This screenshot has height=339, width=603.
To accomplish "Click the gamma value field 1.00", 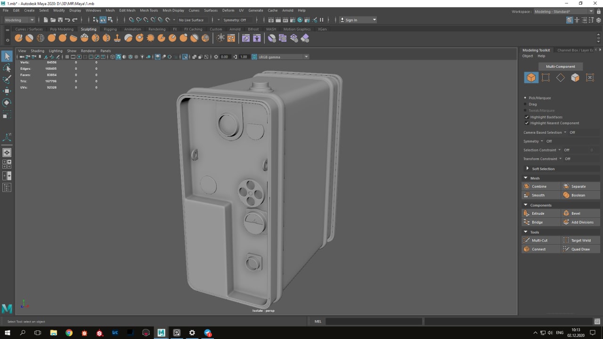I will click(244, 57).
